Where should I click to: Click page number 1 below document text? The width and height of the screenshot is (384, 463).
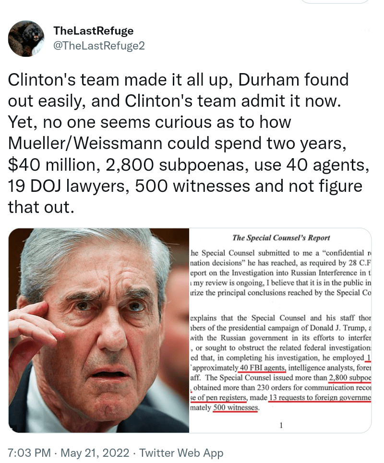coord(281,425)
